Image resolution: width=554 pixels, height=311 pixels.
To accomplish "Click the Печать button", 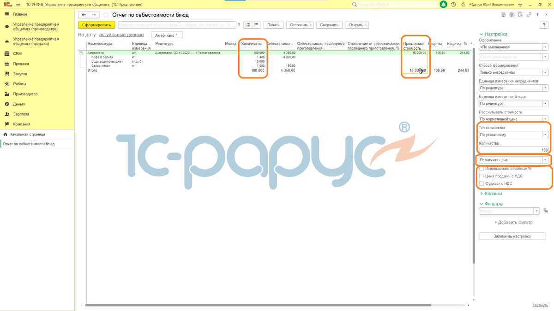I will click(x=273, y=25).
